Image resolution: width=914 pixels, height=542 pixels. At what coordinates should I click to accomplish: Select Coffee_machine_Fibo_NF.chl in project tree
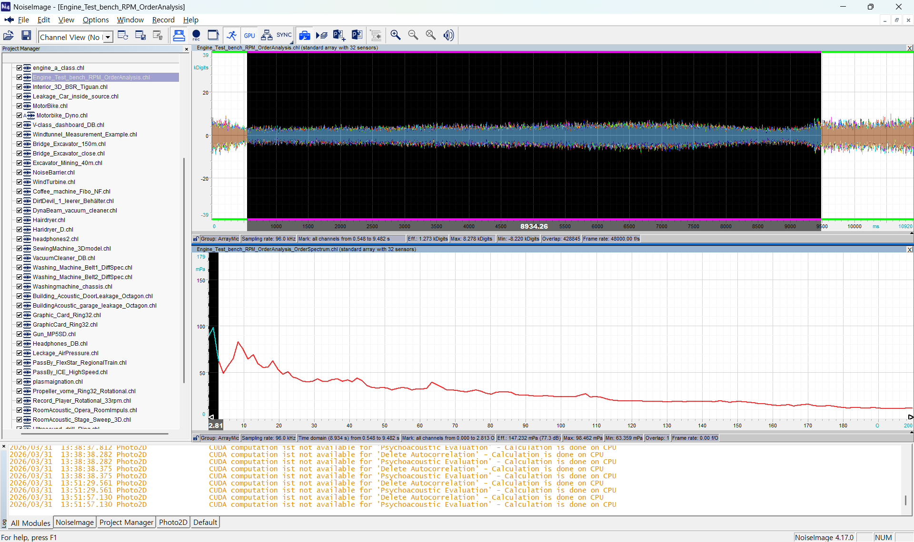pos(71,192)
